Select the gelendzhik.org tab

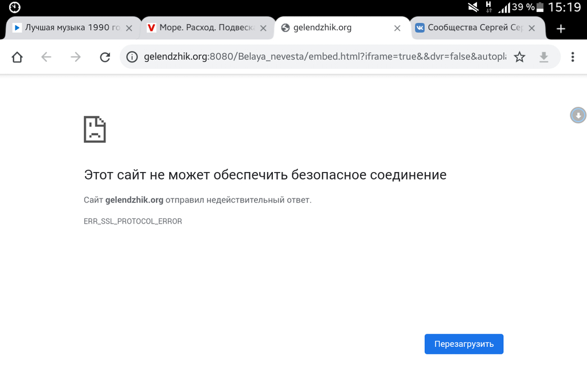coord(332,28)
